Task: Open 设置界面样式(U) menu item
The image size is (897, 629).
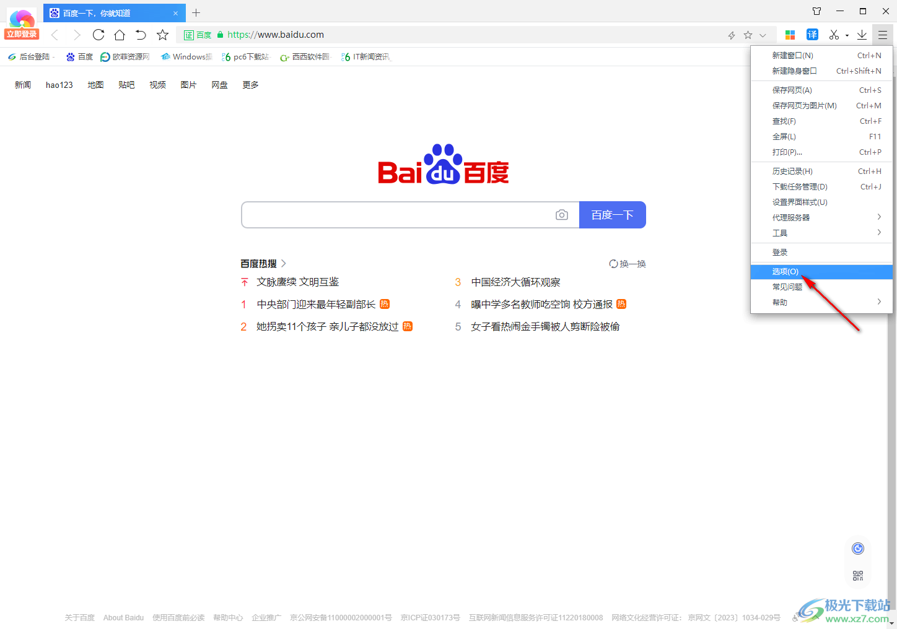Action: tap(821, 202)
